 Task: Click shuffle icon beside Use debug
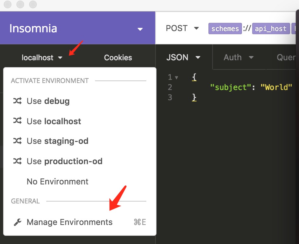(x=17, y=101)
